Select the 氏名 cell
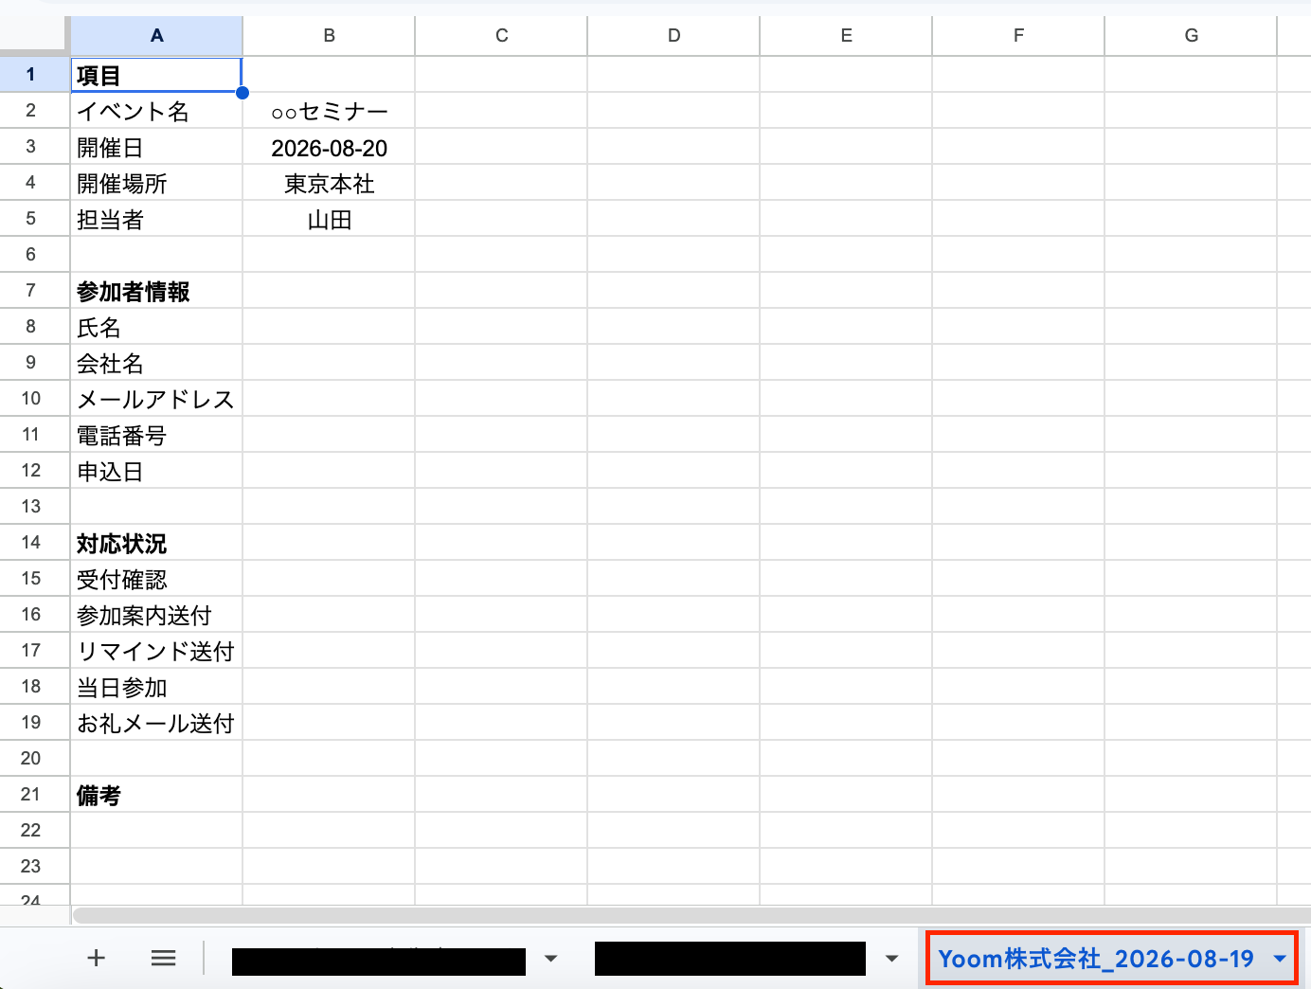The height and width of the screenshot is (989, 1311). click(156, 327)
